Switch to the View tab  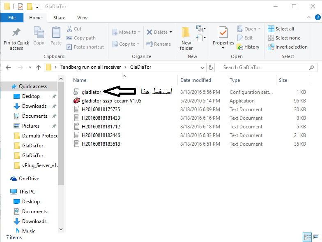click(x=82, y=18)
